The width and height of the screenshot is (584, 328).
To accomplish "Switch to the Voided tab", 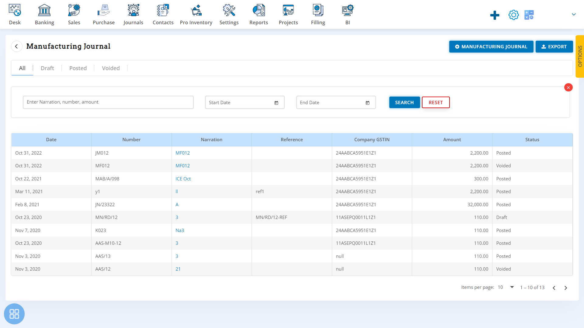I will click(x=111, y=68).
